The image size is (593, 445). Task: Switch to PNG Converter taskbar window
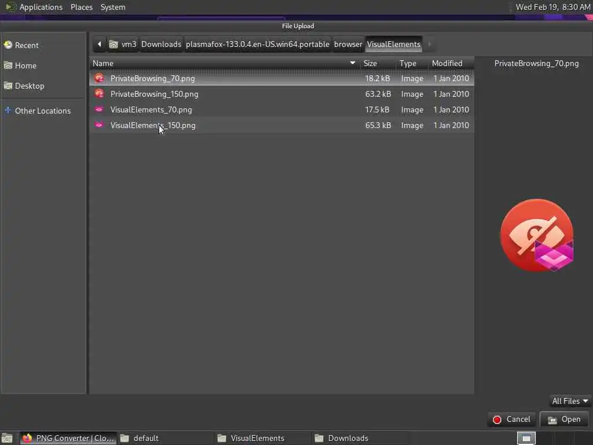pos(68,438)
